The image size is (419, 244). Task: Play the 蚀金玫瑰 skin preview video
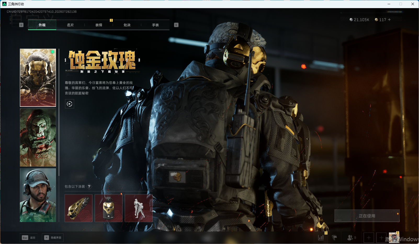(x=70, y=104)
